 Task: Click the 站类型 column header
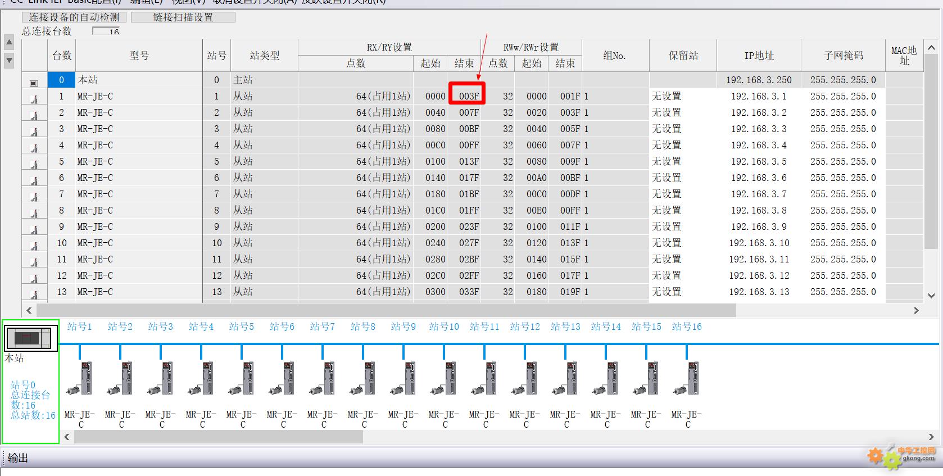(264, 56)
